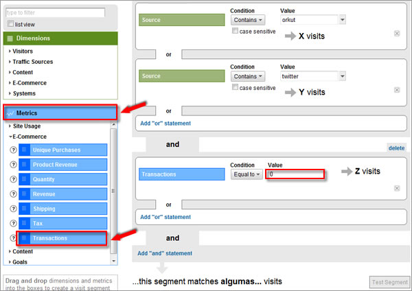
Task: Click the Test Segment button
Action: pyautogui.click(x=389, y=282)
